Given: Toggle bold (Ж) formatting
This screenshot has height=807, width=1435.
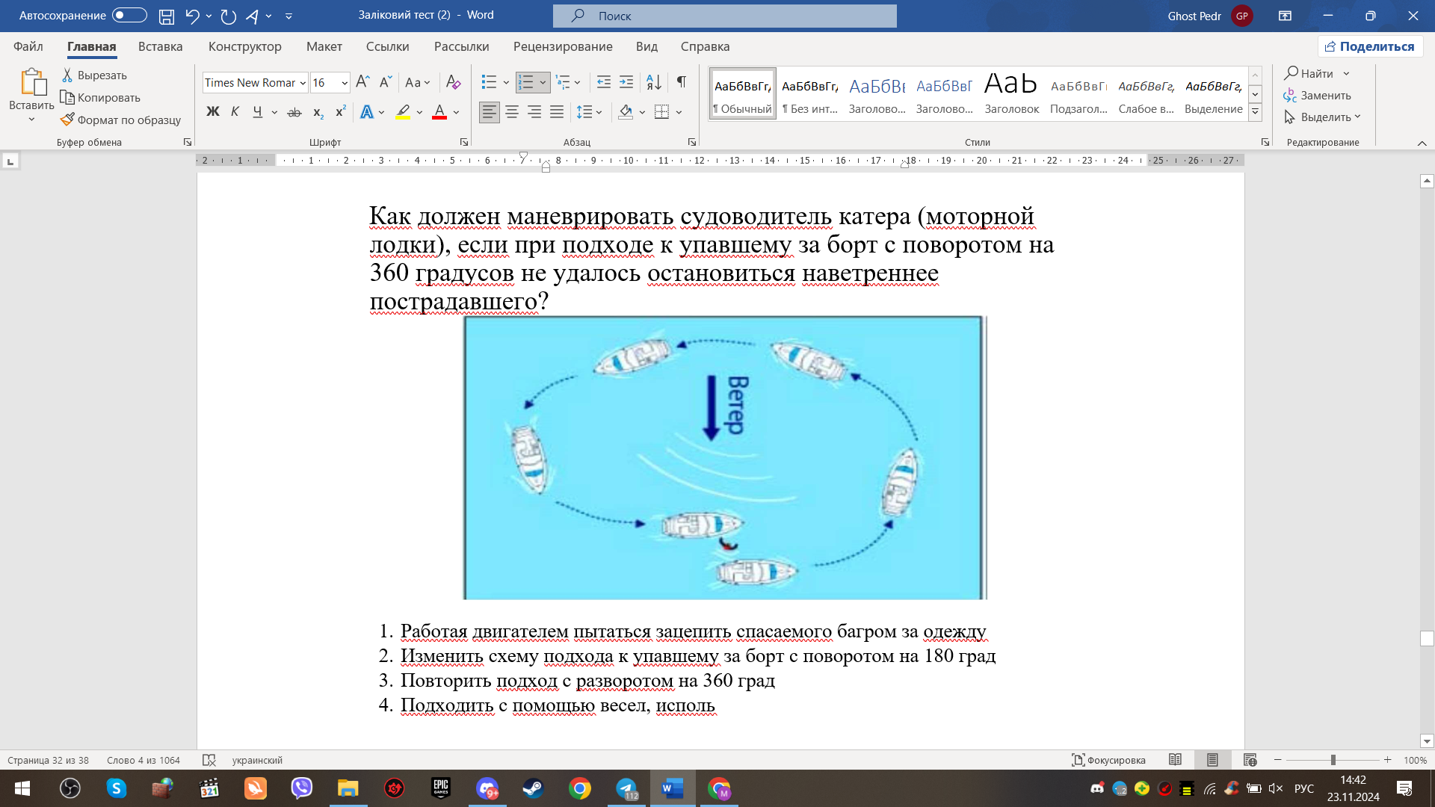Looking at the screenshot, I should [x=213, y=112].
